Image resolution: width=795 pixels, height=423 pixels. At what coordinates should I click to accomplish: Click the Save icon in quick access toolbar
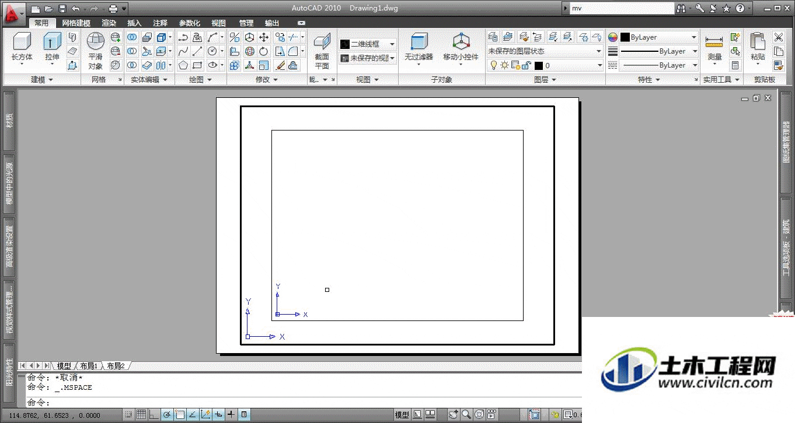[x=62, y=9]
